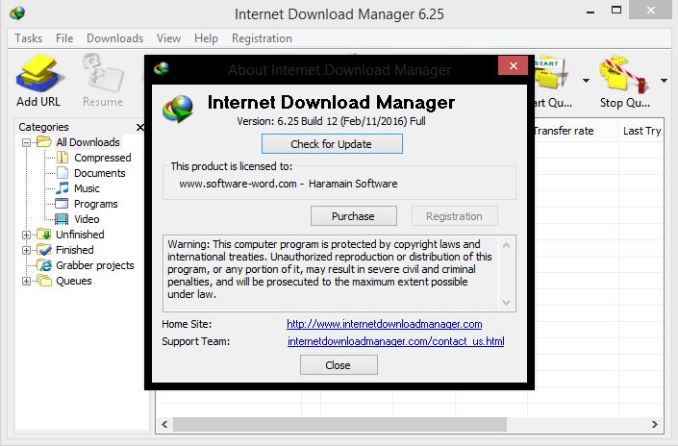Click the IDM icon in About dialog title bar
The width and height of the screenshot is (678, 446).
pyautogui.click(x=162, y=68)
